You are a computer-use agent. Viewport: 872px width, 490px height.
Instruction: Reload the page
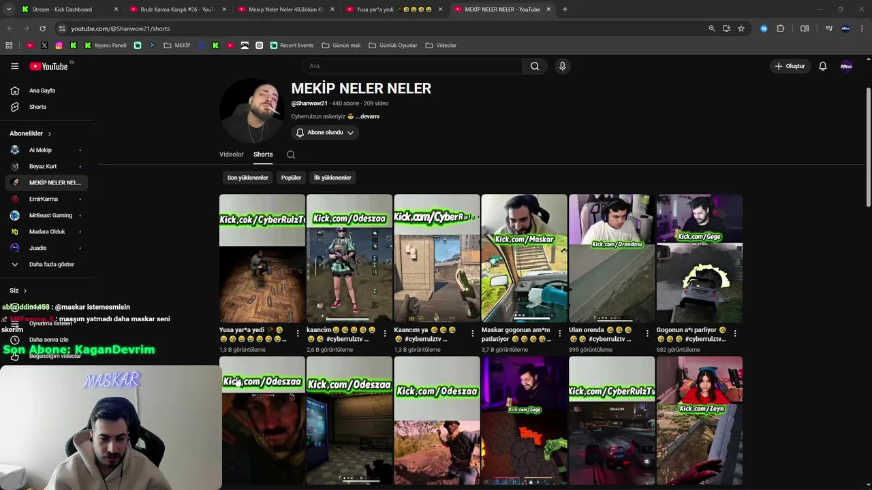tap(42, 29)
